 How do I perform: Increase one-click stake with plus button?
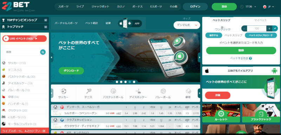click(269, 28)
